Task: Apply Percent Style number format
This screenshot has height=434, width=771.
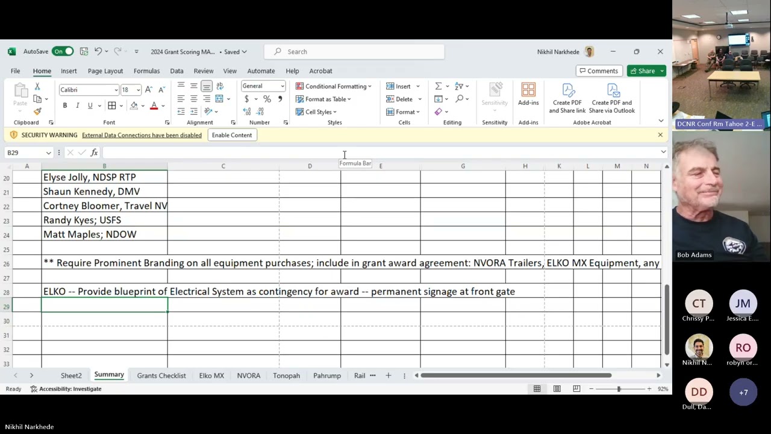Action: tap(267, 99)
